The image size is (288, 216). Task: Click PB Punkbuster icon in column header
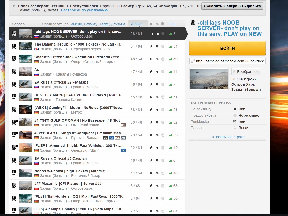coord(157,24)
